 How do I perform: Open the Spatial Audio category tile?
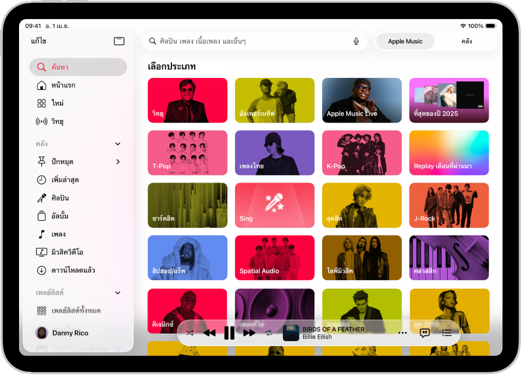(x=275, y=257)
